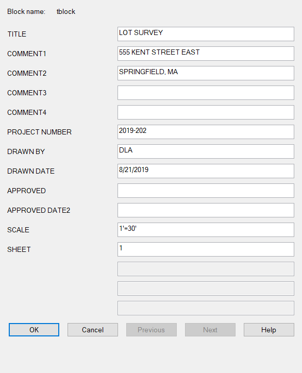Click the COMMENT2 field showing SPRINGFIELD, MA
Screen dimensions: 302x373
click(x=206, y=73)
